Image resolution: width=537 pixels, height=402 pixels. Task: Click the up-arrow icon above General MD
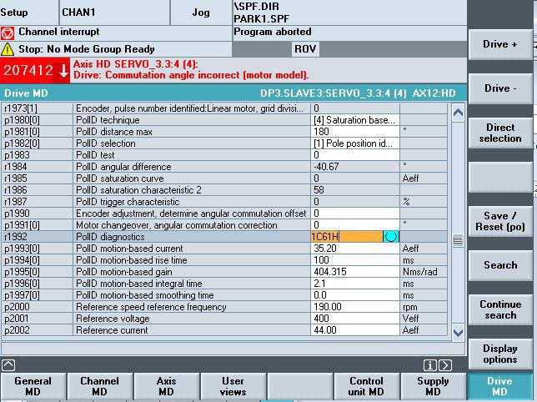tap(8, 365)
